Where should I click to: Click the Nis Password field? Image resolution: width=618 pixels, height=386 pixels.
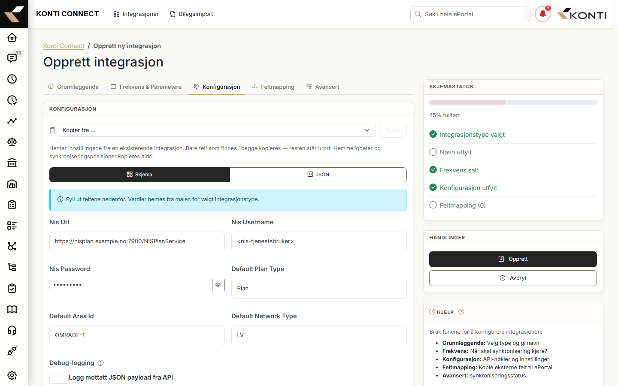tap(130, 285)
